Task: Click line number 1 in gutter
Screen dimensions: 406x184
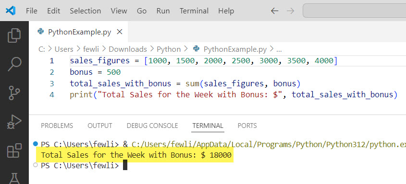Action: click(x=52, y=61)
